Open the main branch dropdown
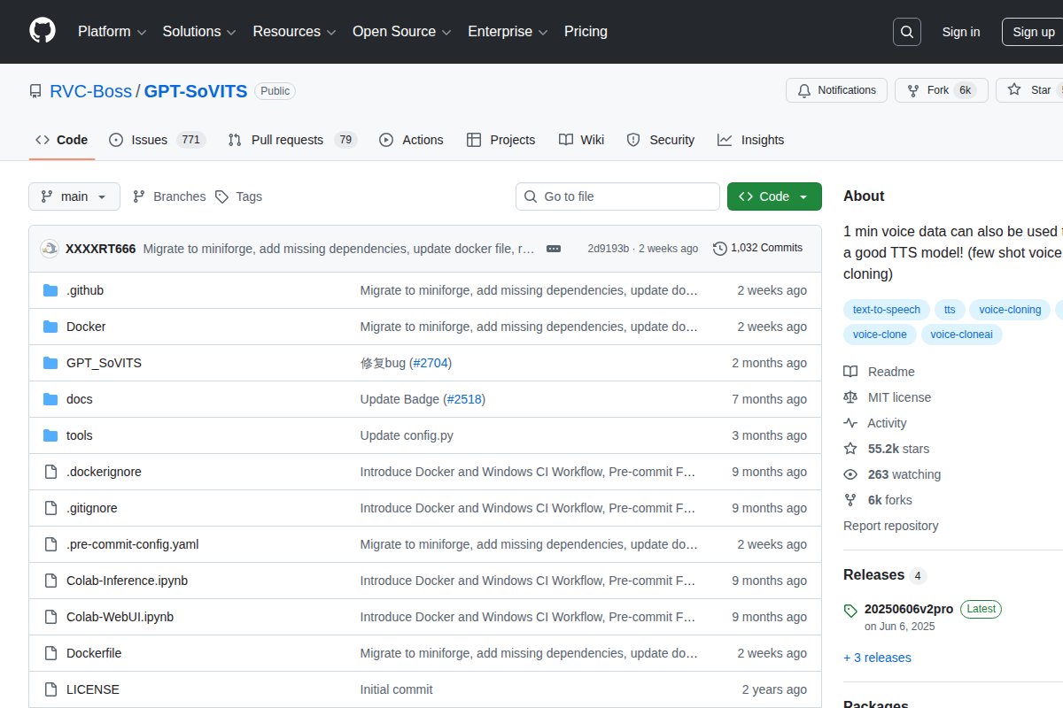 [x=74, y=196]
